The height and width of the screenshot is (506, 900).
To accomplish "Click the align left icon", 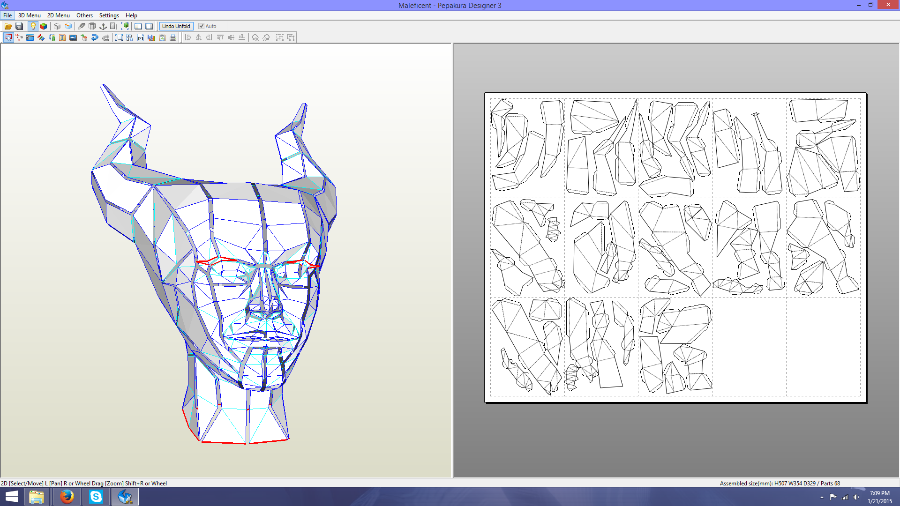I will coord(188,37).
